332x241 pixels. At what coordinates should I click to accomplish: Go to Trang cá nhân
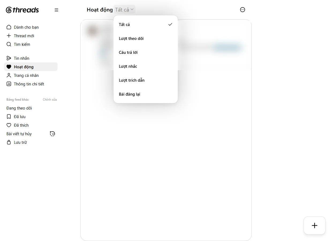click(x=26, y=75)
